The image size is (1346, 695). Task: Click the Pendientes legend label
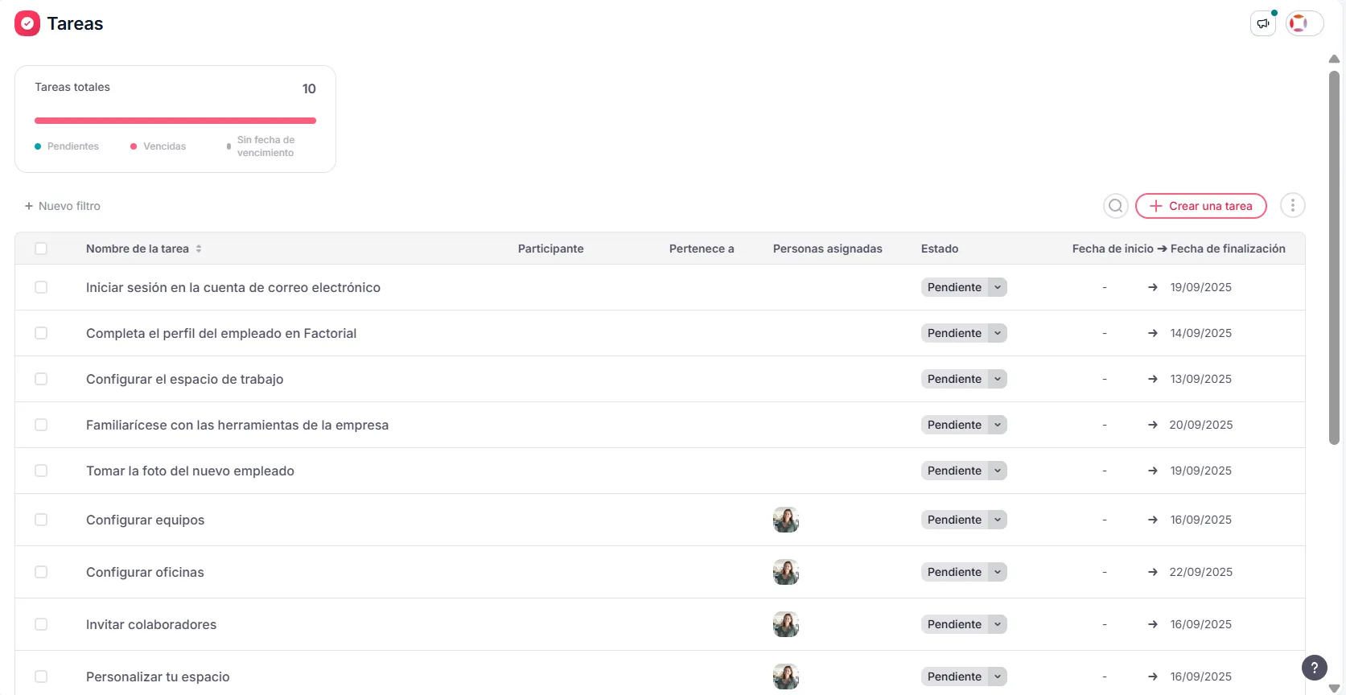point(72,146)
